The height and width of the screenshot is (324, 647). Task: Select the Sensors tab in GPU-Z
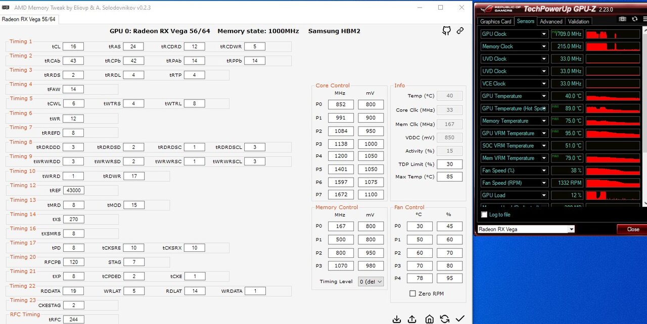(525, 21)
